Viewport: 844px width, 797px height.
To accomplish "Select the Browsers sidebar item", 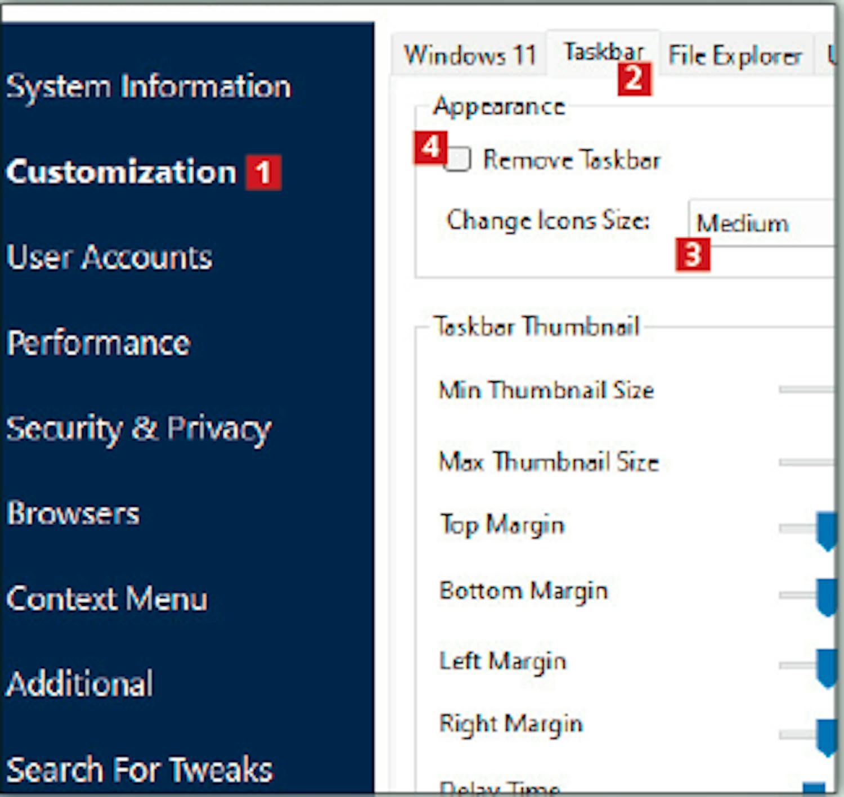I will (x=73, y=514).
